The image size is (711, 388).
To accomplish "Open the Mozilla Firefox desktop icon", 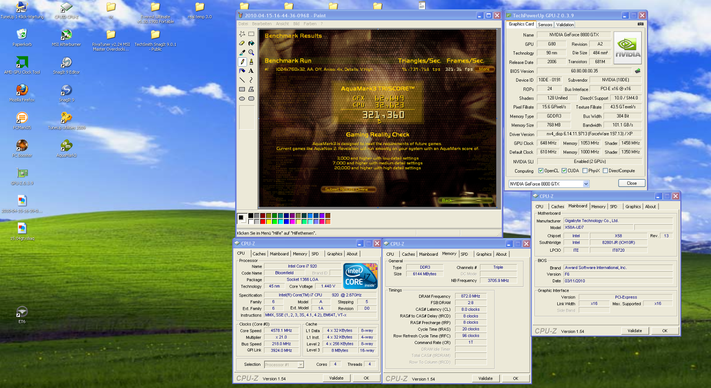I will coord(22,93).
